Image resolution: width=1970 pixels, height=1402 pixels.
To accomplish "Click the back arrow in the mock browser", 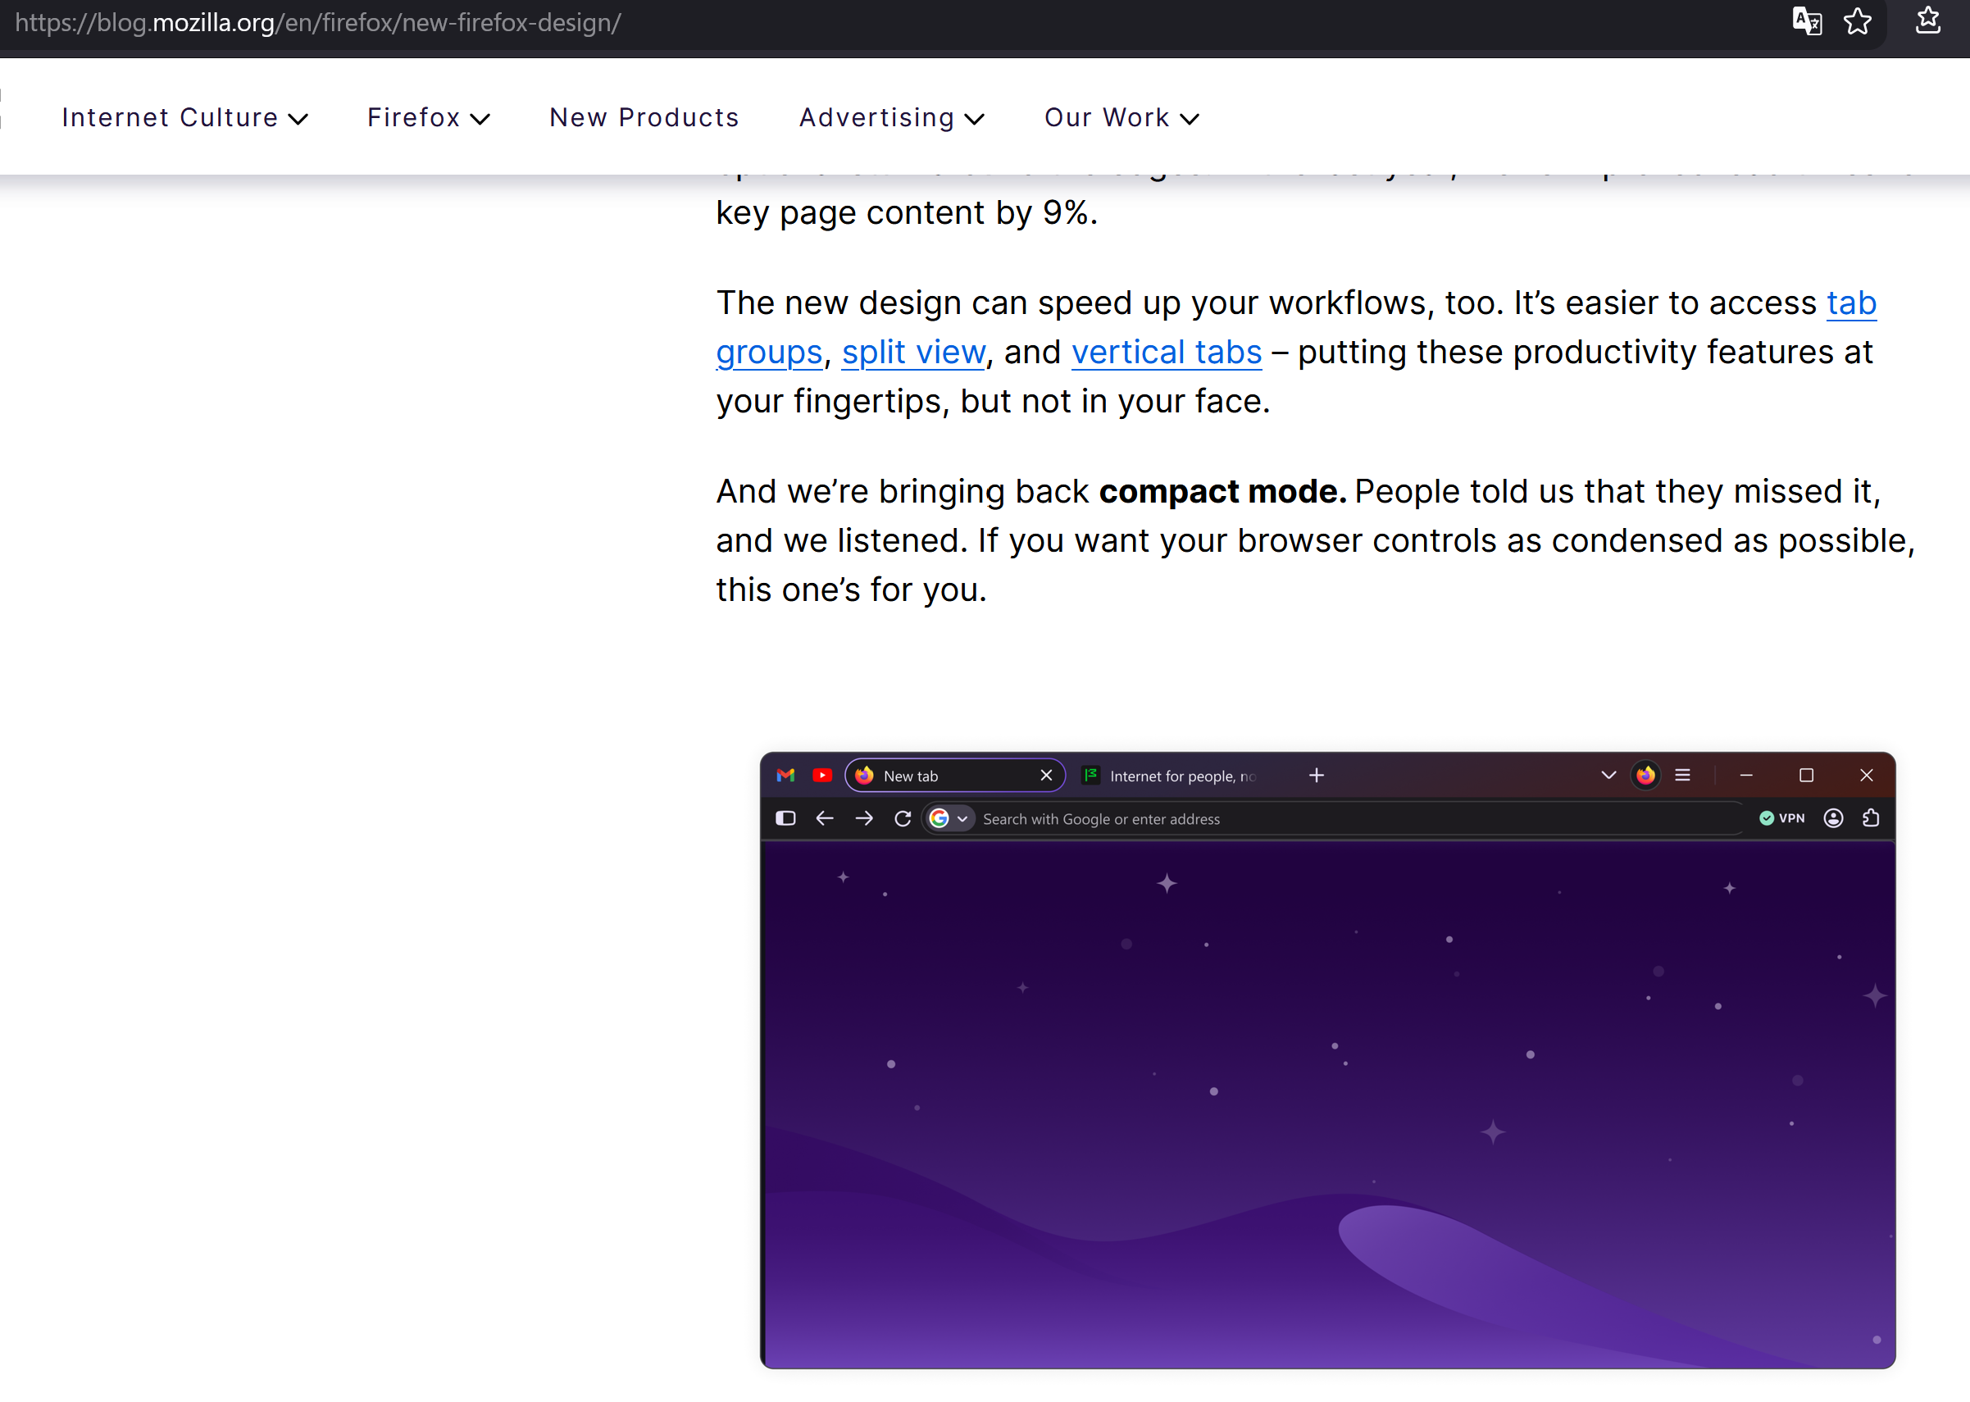I will (x=825, y=818).
